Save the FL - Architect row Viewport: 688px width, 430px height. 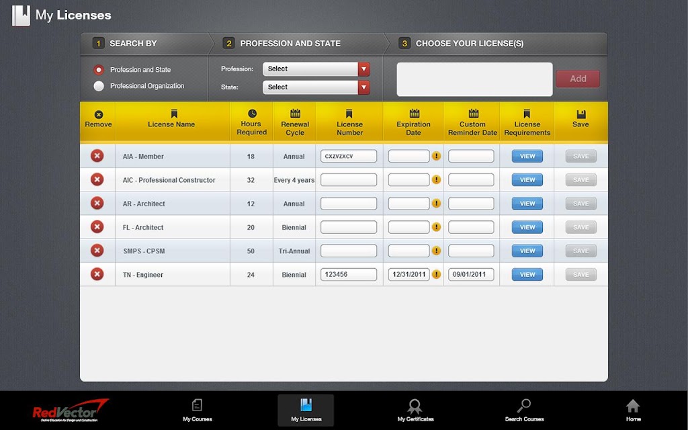click(581, 227)
